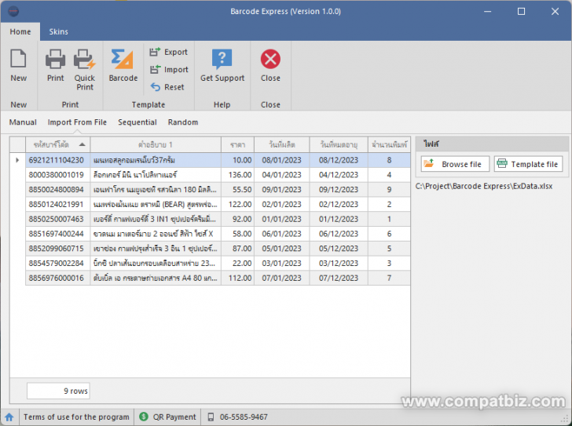The width and height of the screenshot is (572, 426).
Task: Click the phone icon in status bar
Action: coord(211,417)
